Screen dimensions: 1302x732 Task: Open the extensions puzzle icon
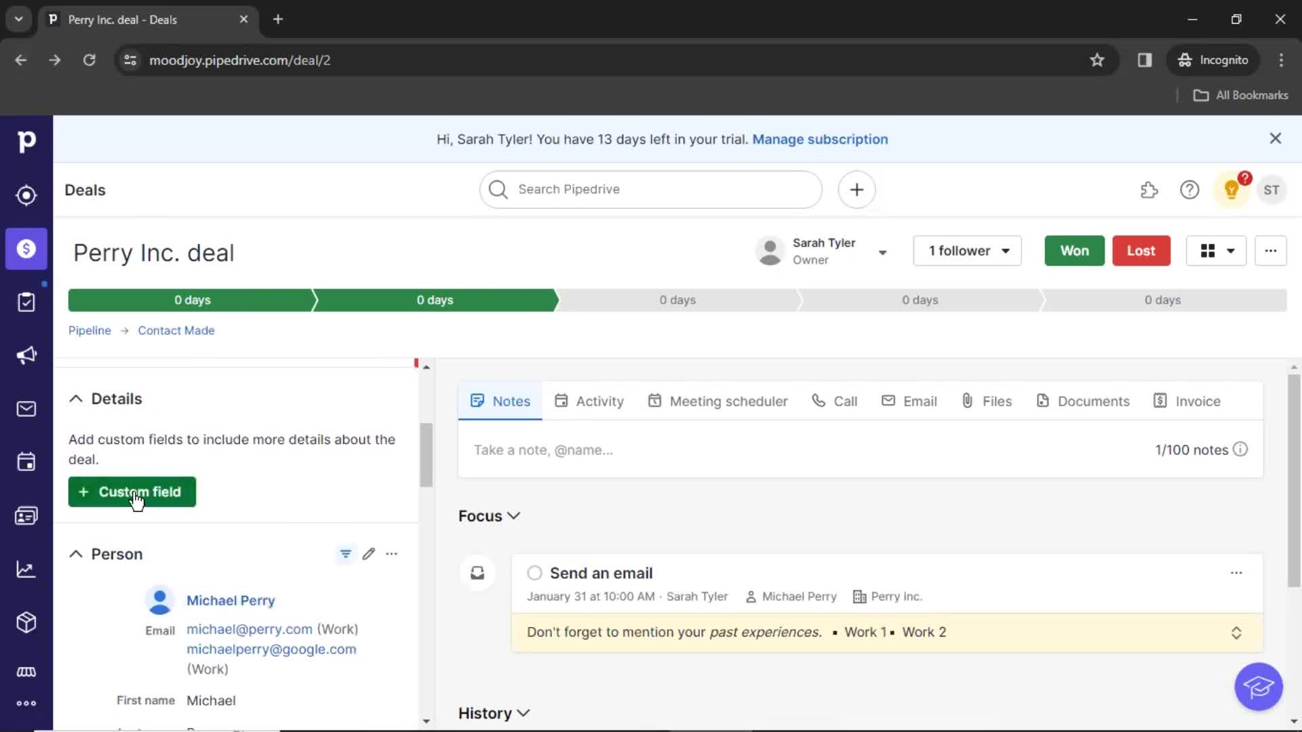pos(1149,190)
